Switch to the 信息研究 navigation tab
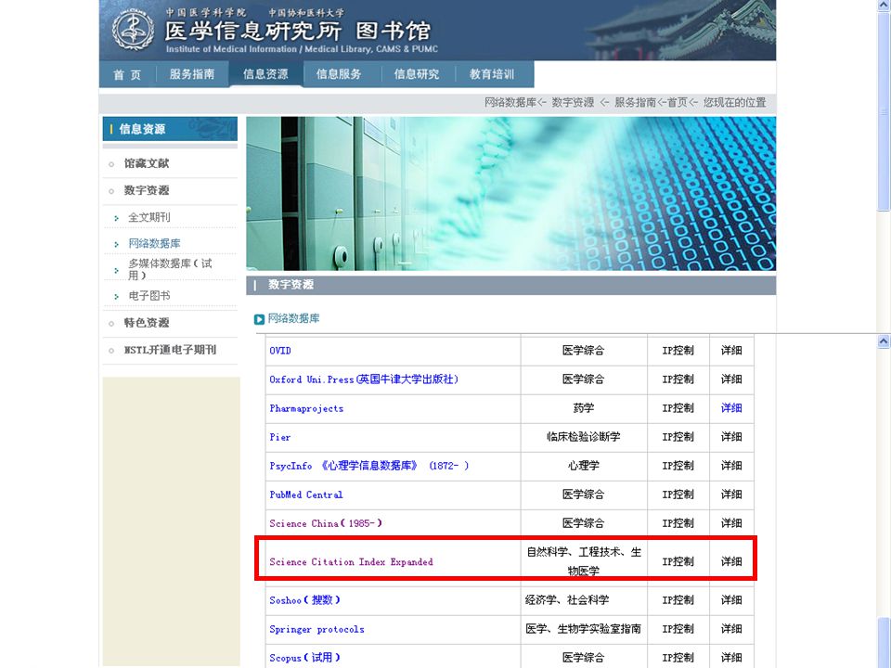Viewport: 891px width, 668px height. click(x=417, y=74)
